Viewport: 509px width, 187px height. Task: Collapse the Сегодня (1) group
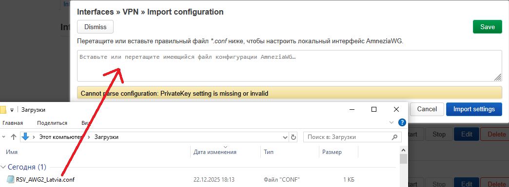[x=3, y=167]
